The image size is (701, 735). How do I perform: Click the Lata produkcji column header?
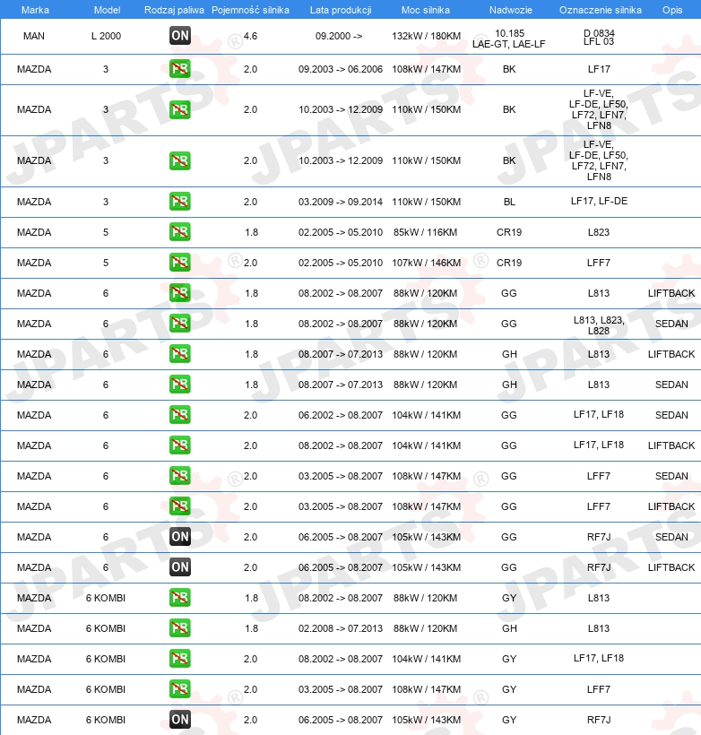[341, 10]
